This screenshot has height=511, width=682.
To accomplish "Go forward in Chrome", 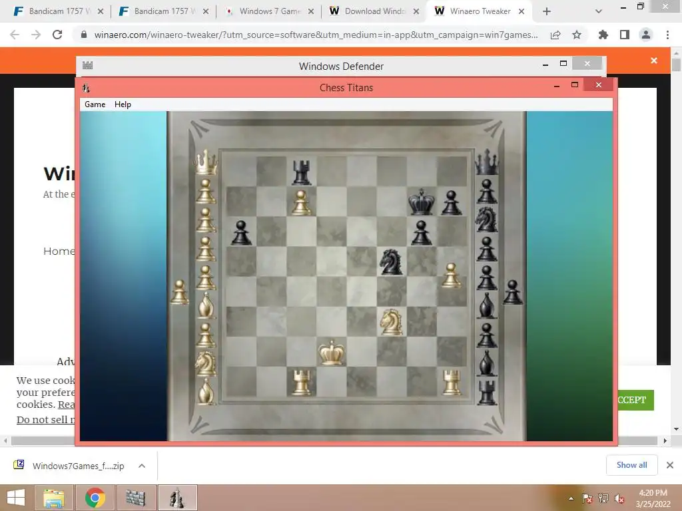I will coord(36,35).
